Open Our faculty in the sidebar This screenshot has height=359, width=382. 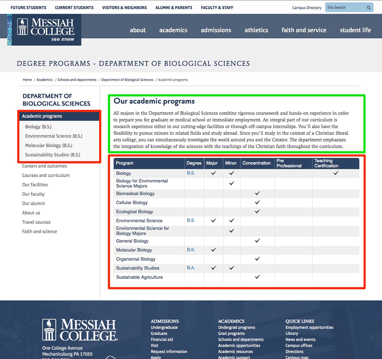point(33,194)
